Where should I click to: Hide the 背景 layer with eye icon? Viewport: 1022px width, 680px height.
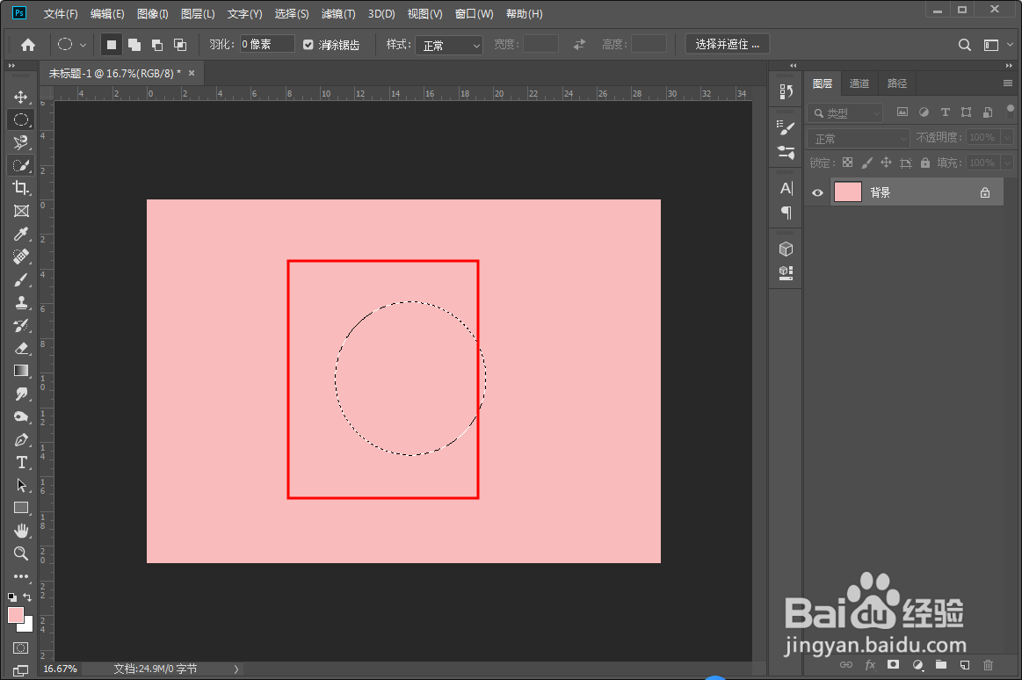coord(817,192)
